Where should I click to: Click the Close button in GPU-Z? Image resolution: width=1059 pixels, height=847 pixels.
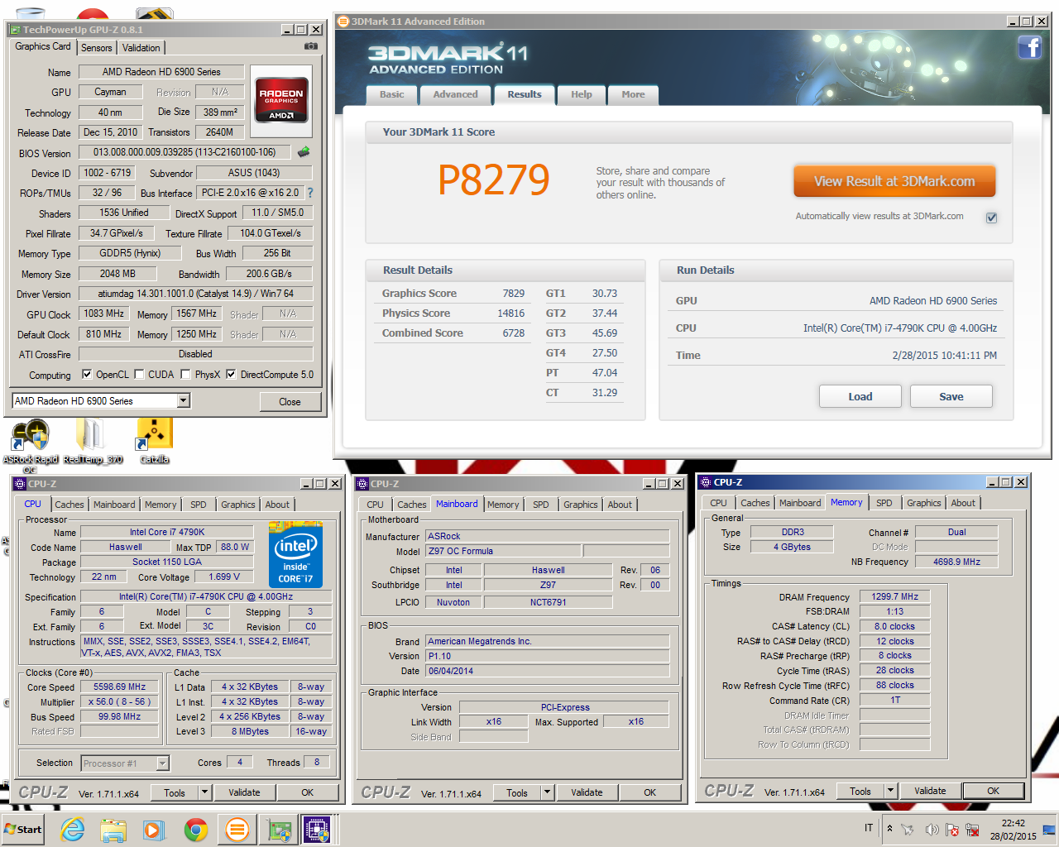pyautogui.click(x=290, y=402)
